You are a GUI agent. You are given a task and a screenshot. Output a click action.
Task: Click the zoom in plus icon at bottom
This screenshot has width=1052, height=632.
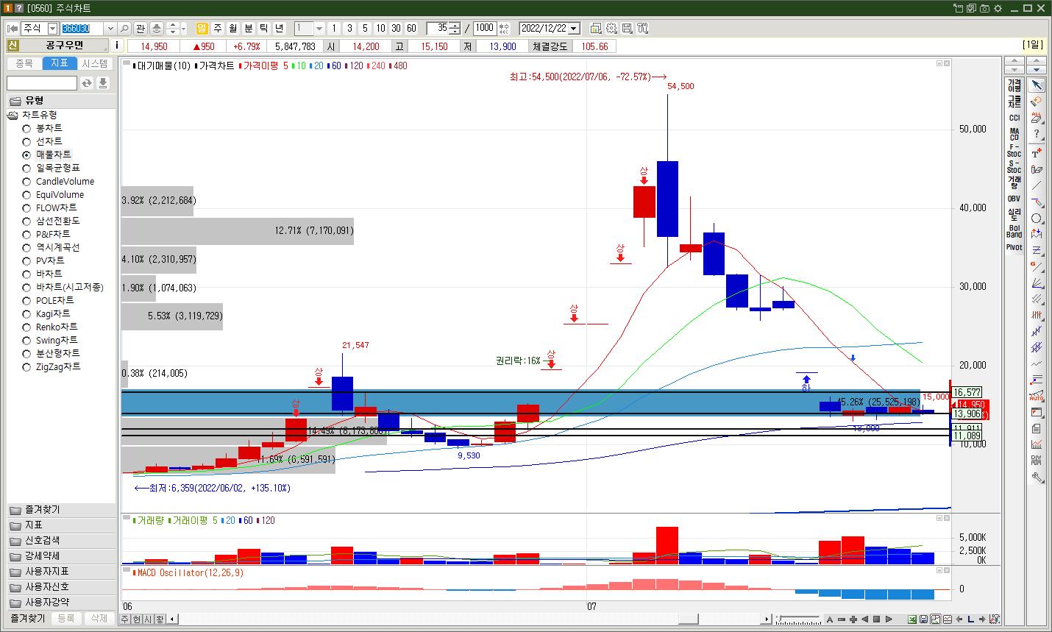pyautogui.click(x=853, y=619)
